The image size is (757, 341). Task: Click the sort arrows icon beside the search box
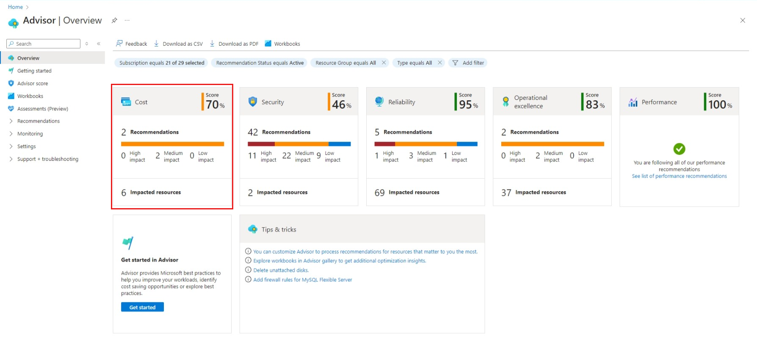(x=87, y=44)
